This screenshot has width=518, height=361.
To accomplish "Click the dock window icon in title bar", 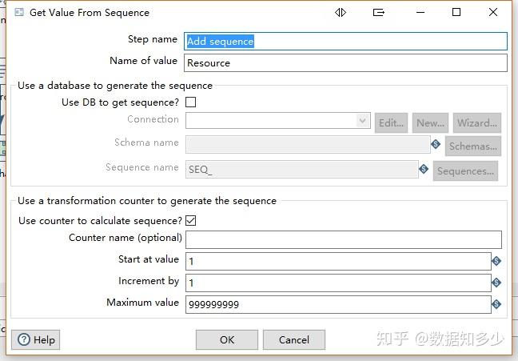I will [379, 13].
